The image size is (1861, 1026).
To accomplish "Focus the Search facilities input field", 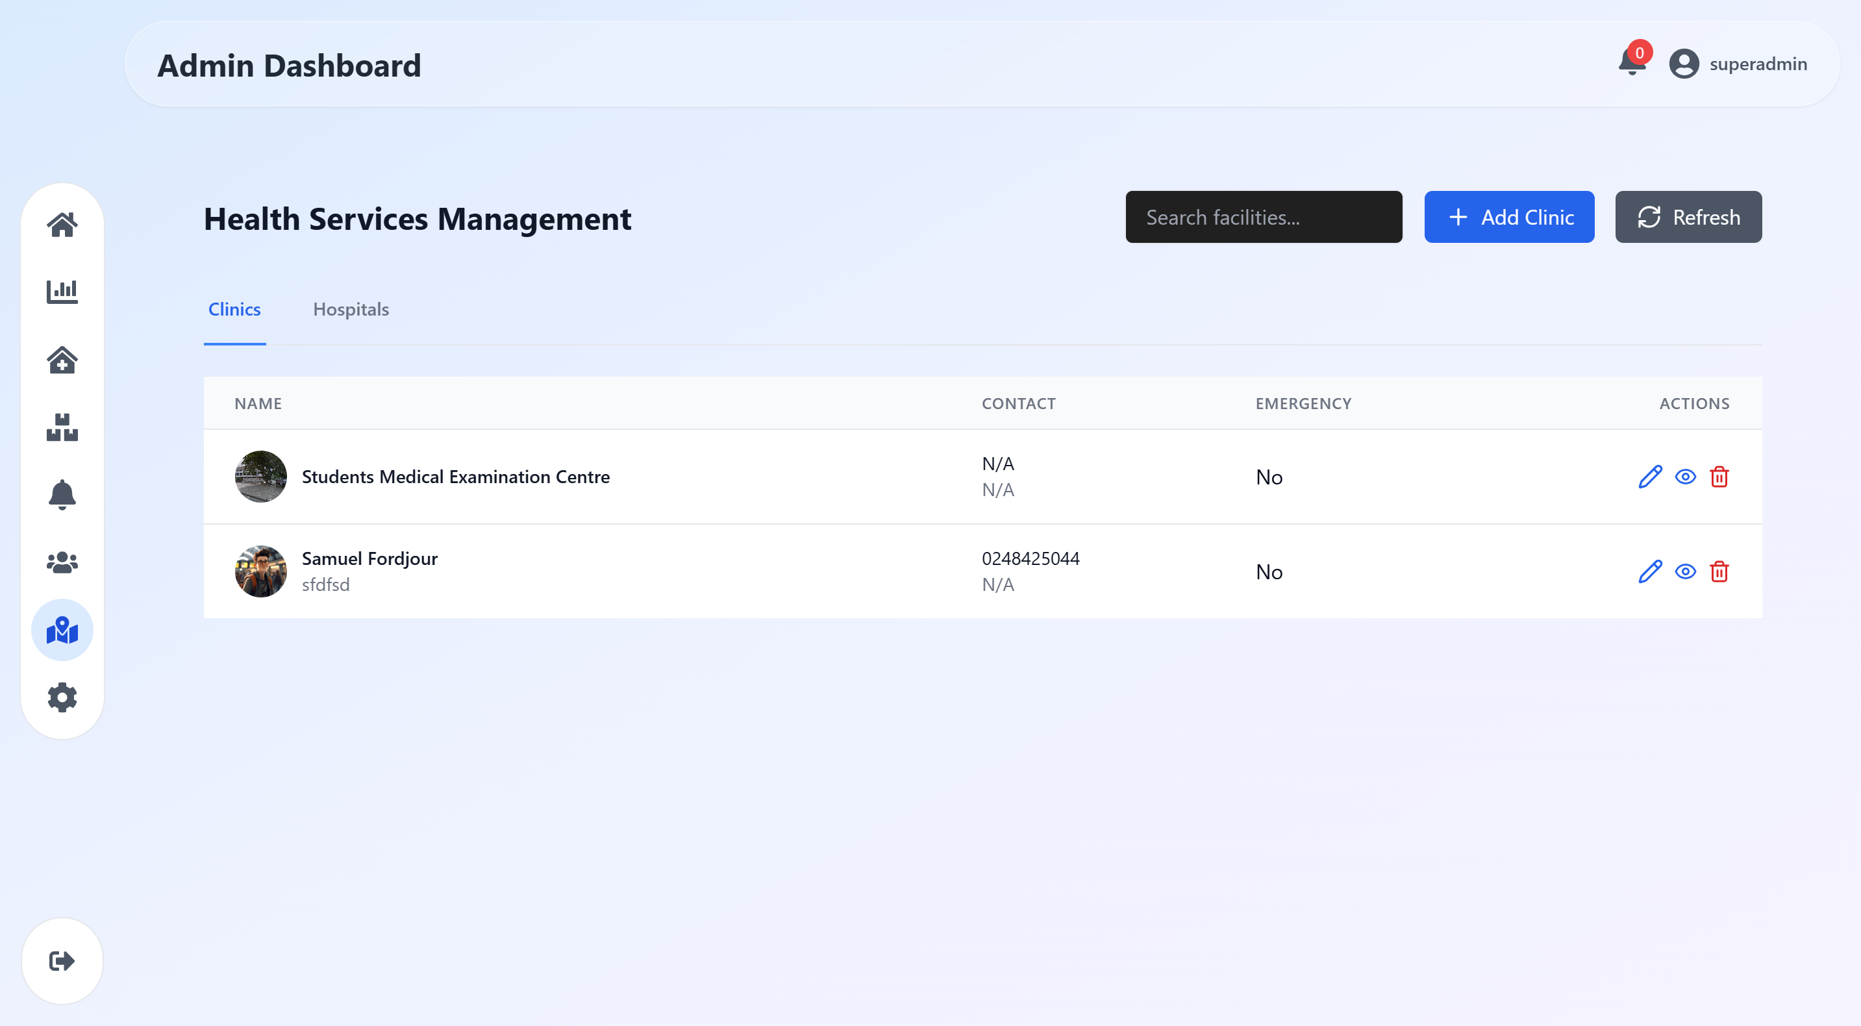I will pos(1264,217).
